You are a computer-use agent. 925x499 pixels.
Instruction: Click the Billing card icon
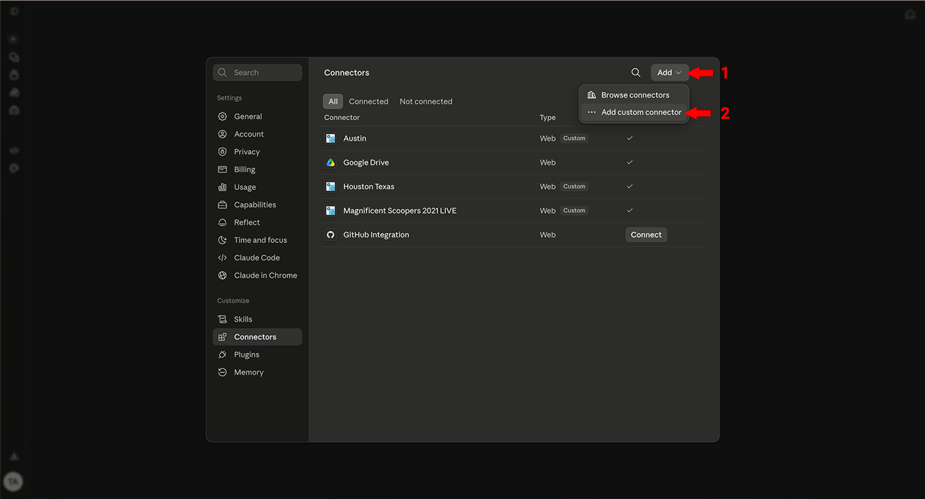coord(222,170)
